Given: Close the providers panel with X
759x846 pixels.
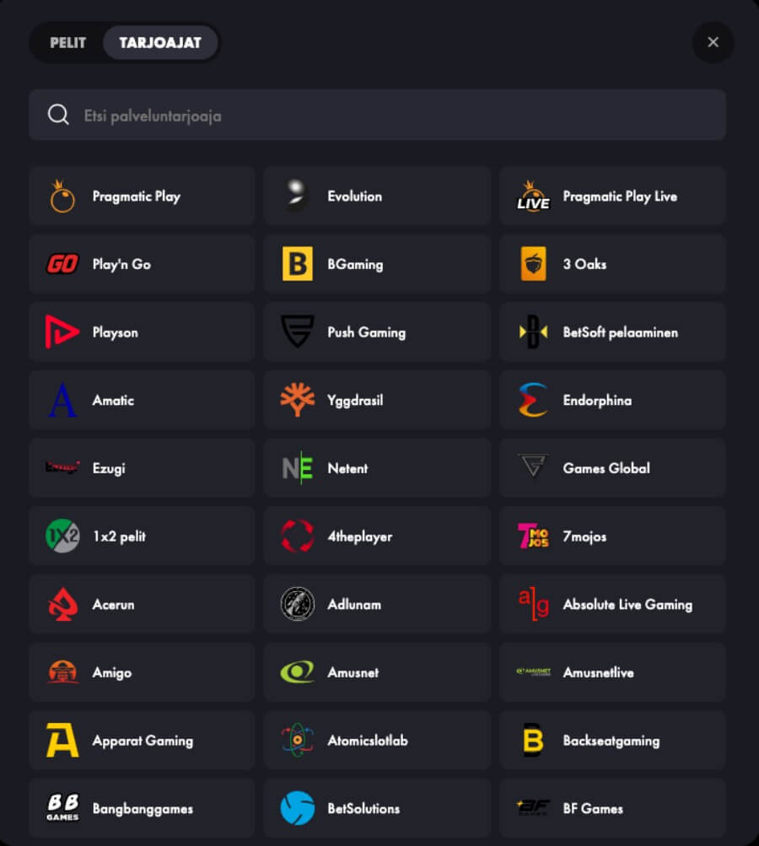Looking at the screenshot, I should tap(713, 42).
